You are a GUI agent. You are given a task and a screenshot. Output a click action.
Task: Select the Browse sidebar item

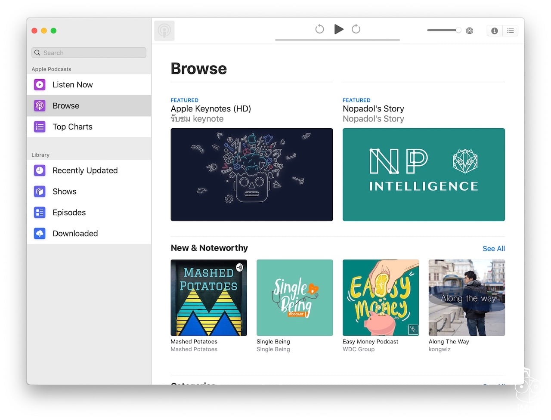[x=66, y=105]
